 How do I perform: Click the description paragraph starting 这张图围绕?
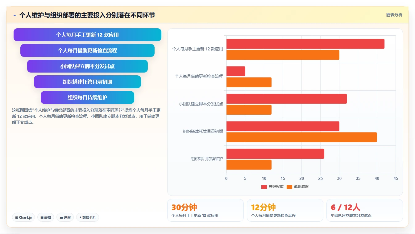pyautogui.click(x=86, y=116)
